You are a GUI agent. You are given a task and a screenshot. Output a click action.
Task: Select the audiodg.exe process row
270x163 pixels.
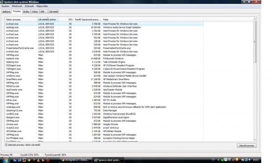tap(104, 27)
